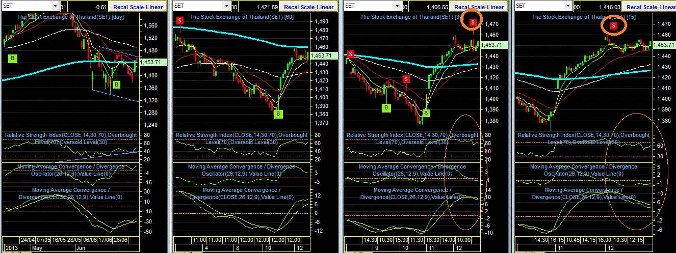Click the Relative Strength Index label in the 30-minute chart
The height and width of the screenshot is (253, 676).
pos(413,138)
